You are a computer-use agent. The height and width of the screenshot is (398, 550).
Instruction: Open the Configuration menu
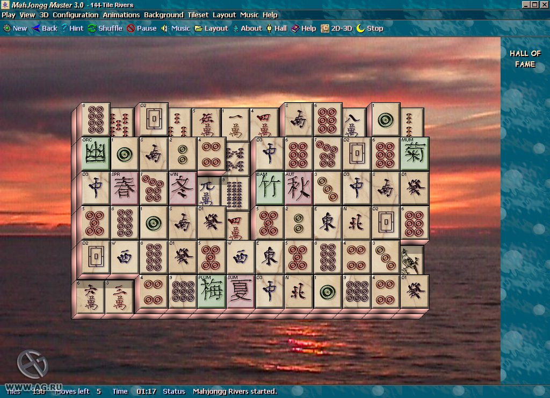click(x=75, y=15)
